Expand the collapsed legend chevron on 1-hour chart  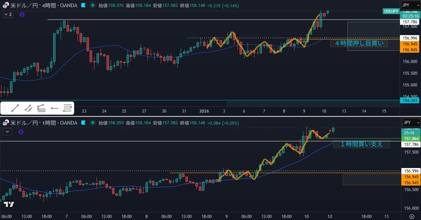[x=8, y=132]
